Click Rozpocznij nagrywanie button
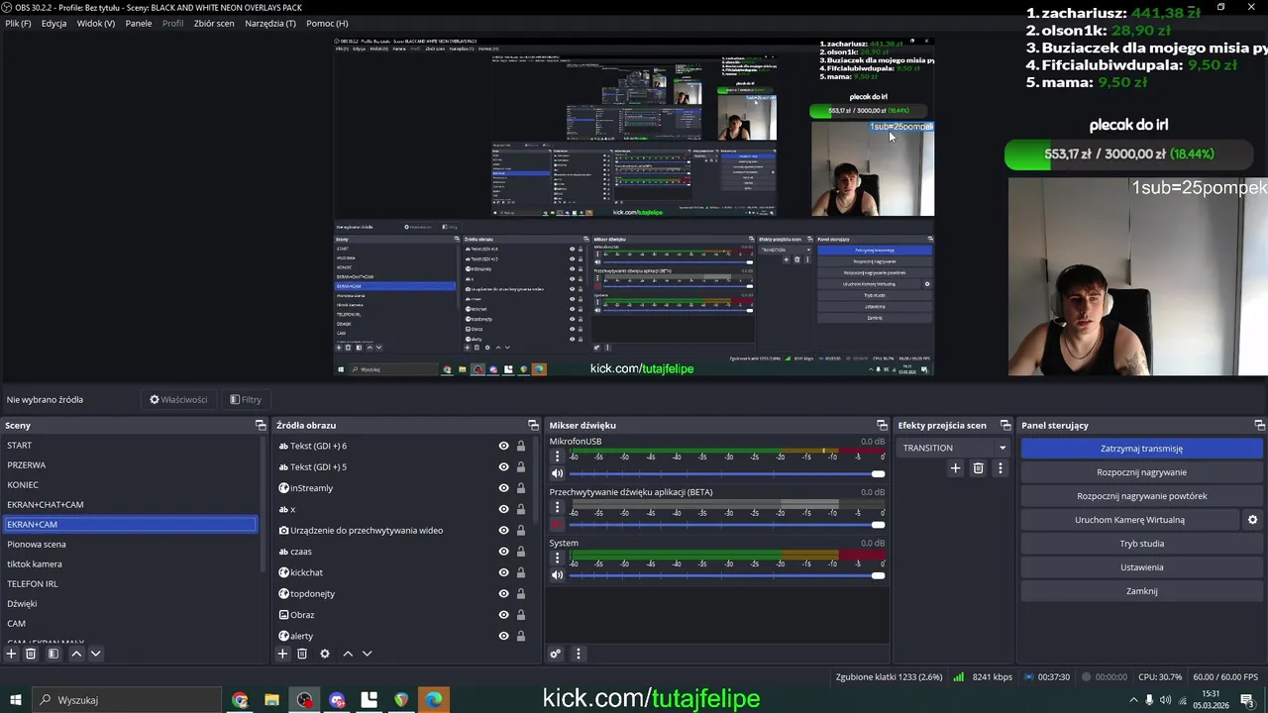This screenshot has width=1268, height=713. 1141,472
